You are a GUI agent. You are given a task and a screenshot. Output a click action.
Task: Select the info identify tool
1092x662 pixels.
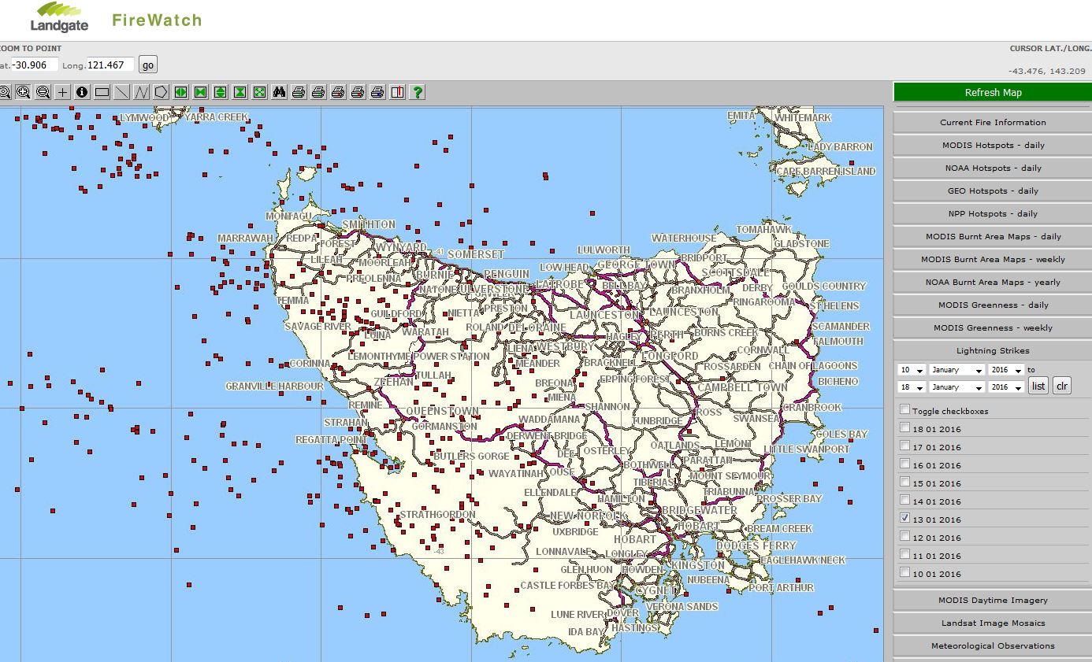(82, 92)
